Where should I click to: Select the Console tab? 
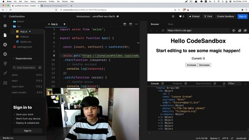(155, 84)
